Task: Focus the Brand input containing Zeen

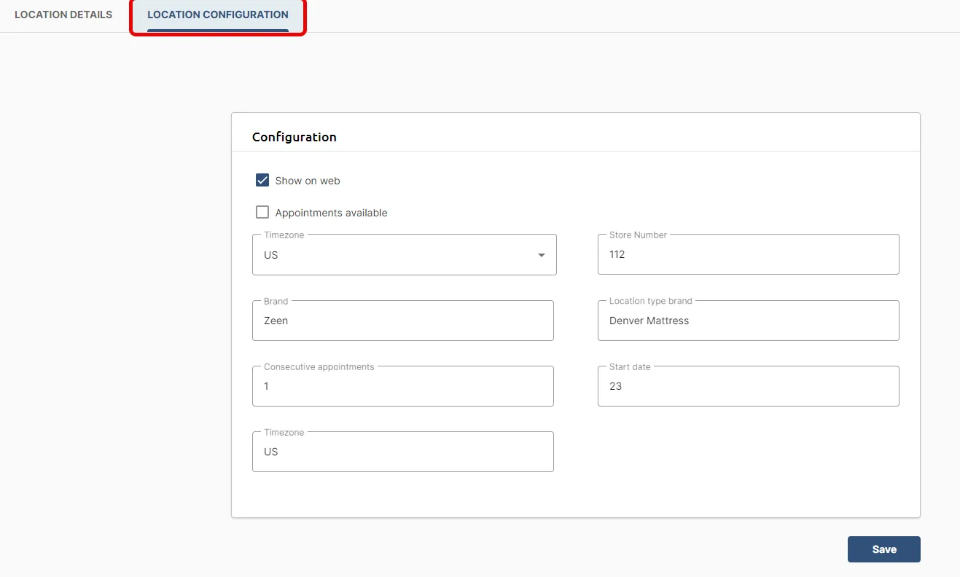Action: tap(402, 321)
